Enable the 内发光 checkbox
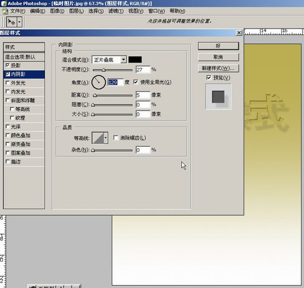304x288 pixels. [8, 92]
